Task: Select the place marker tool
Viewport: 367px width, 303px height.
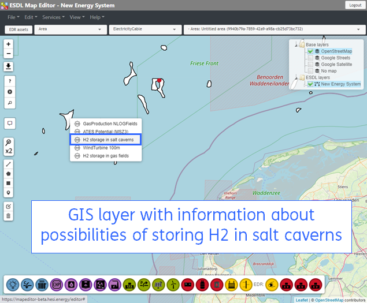Action: point(8,192)
